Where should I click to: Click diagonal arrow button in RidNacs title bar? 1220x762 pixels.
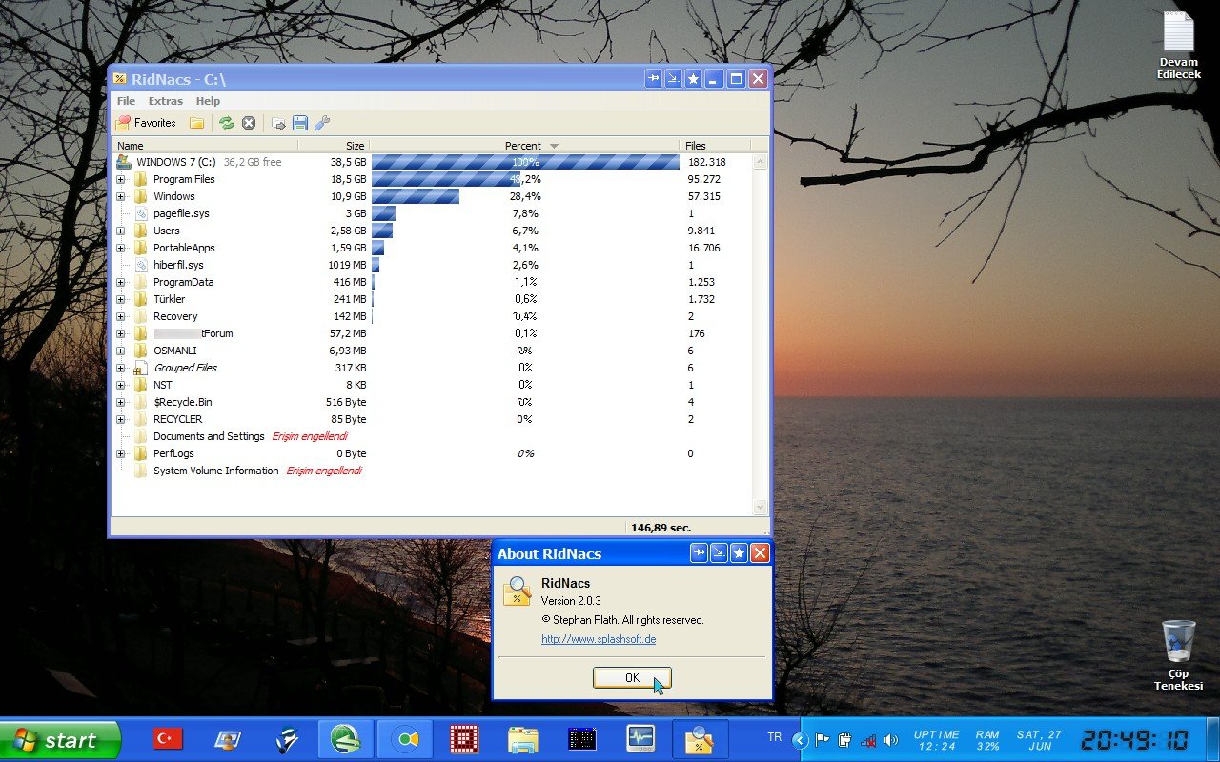click(x=673, y=79)
